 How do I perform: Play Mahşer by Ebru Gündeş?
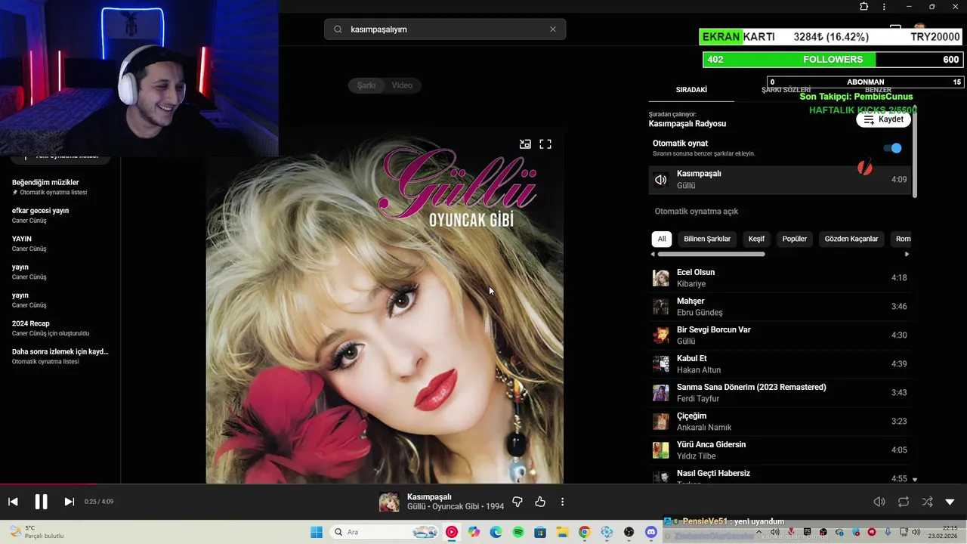point(780,307)
